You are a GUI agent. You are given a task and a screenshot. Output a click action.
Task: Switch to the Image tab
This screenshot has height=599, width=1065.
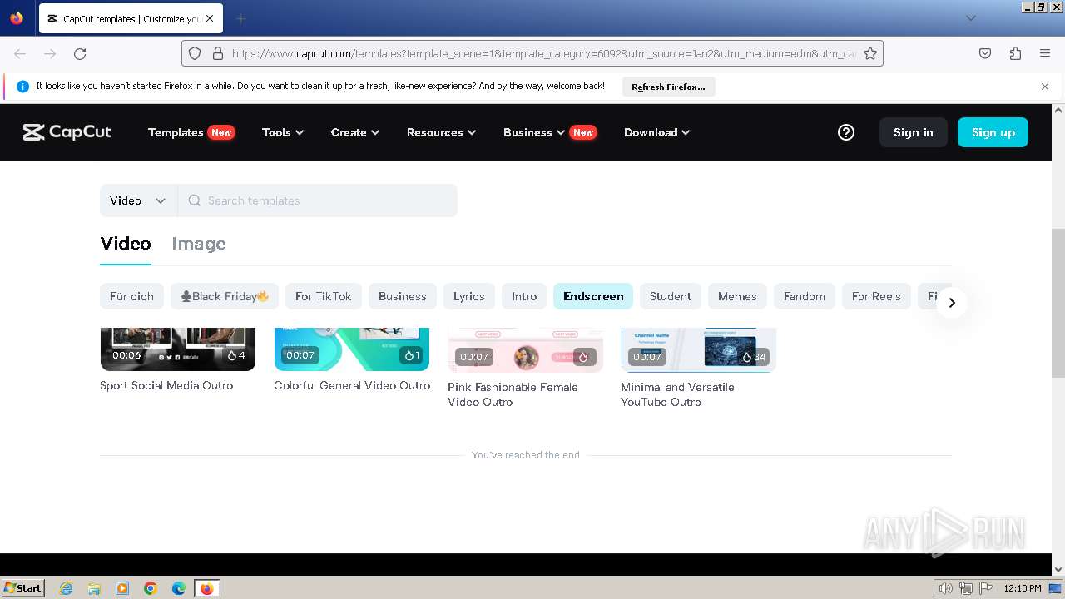pyautogui.click(x=199, y=244)
